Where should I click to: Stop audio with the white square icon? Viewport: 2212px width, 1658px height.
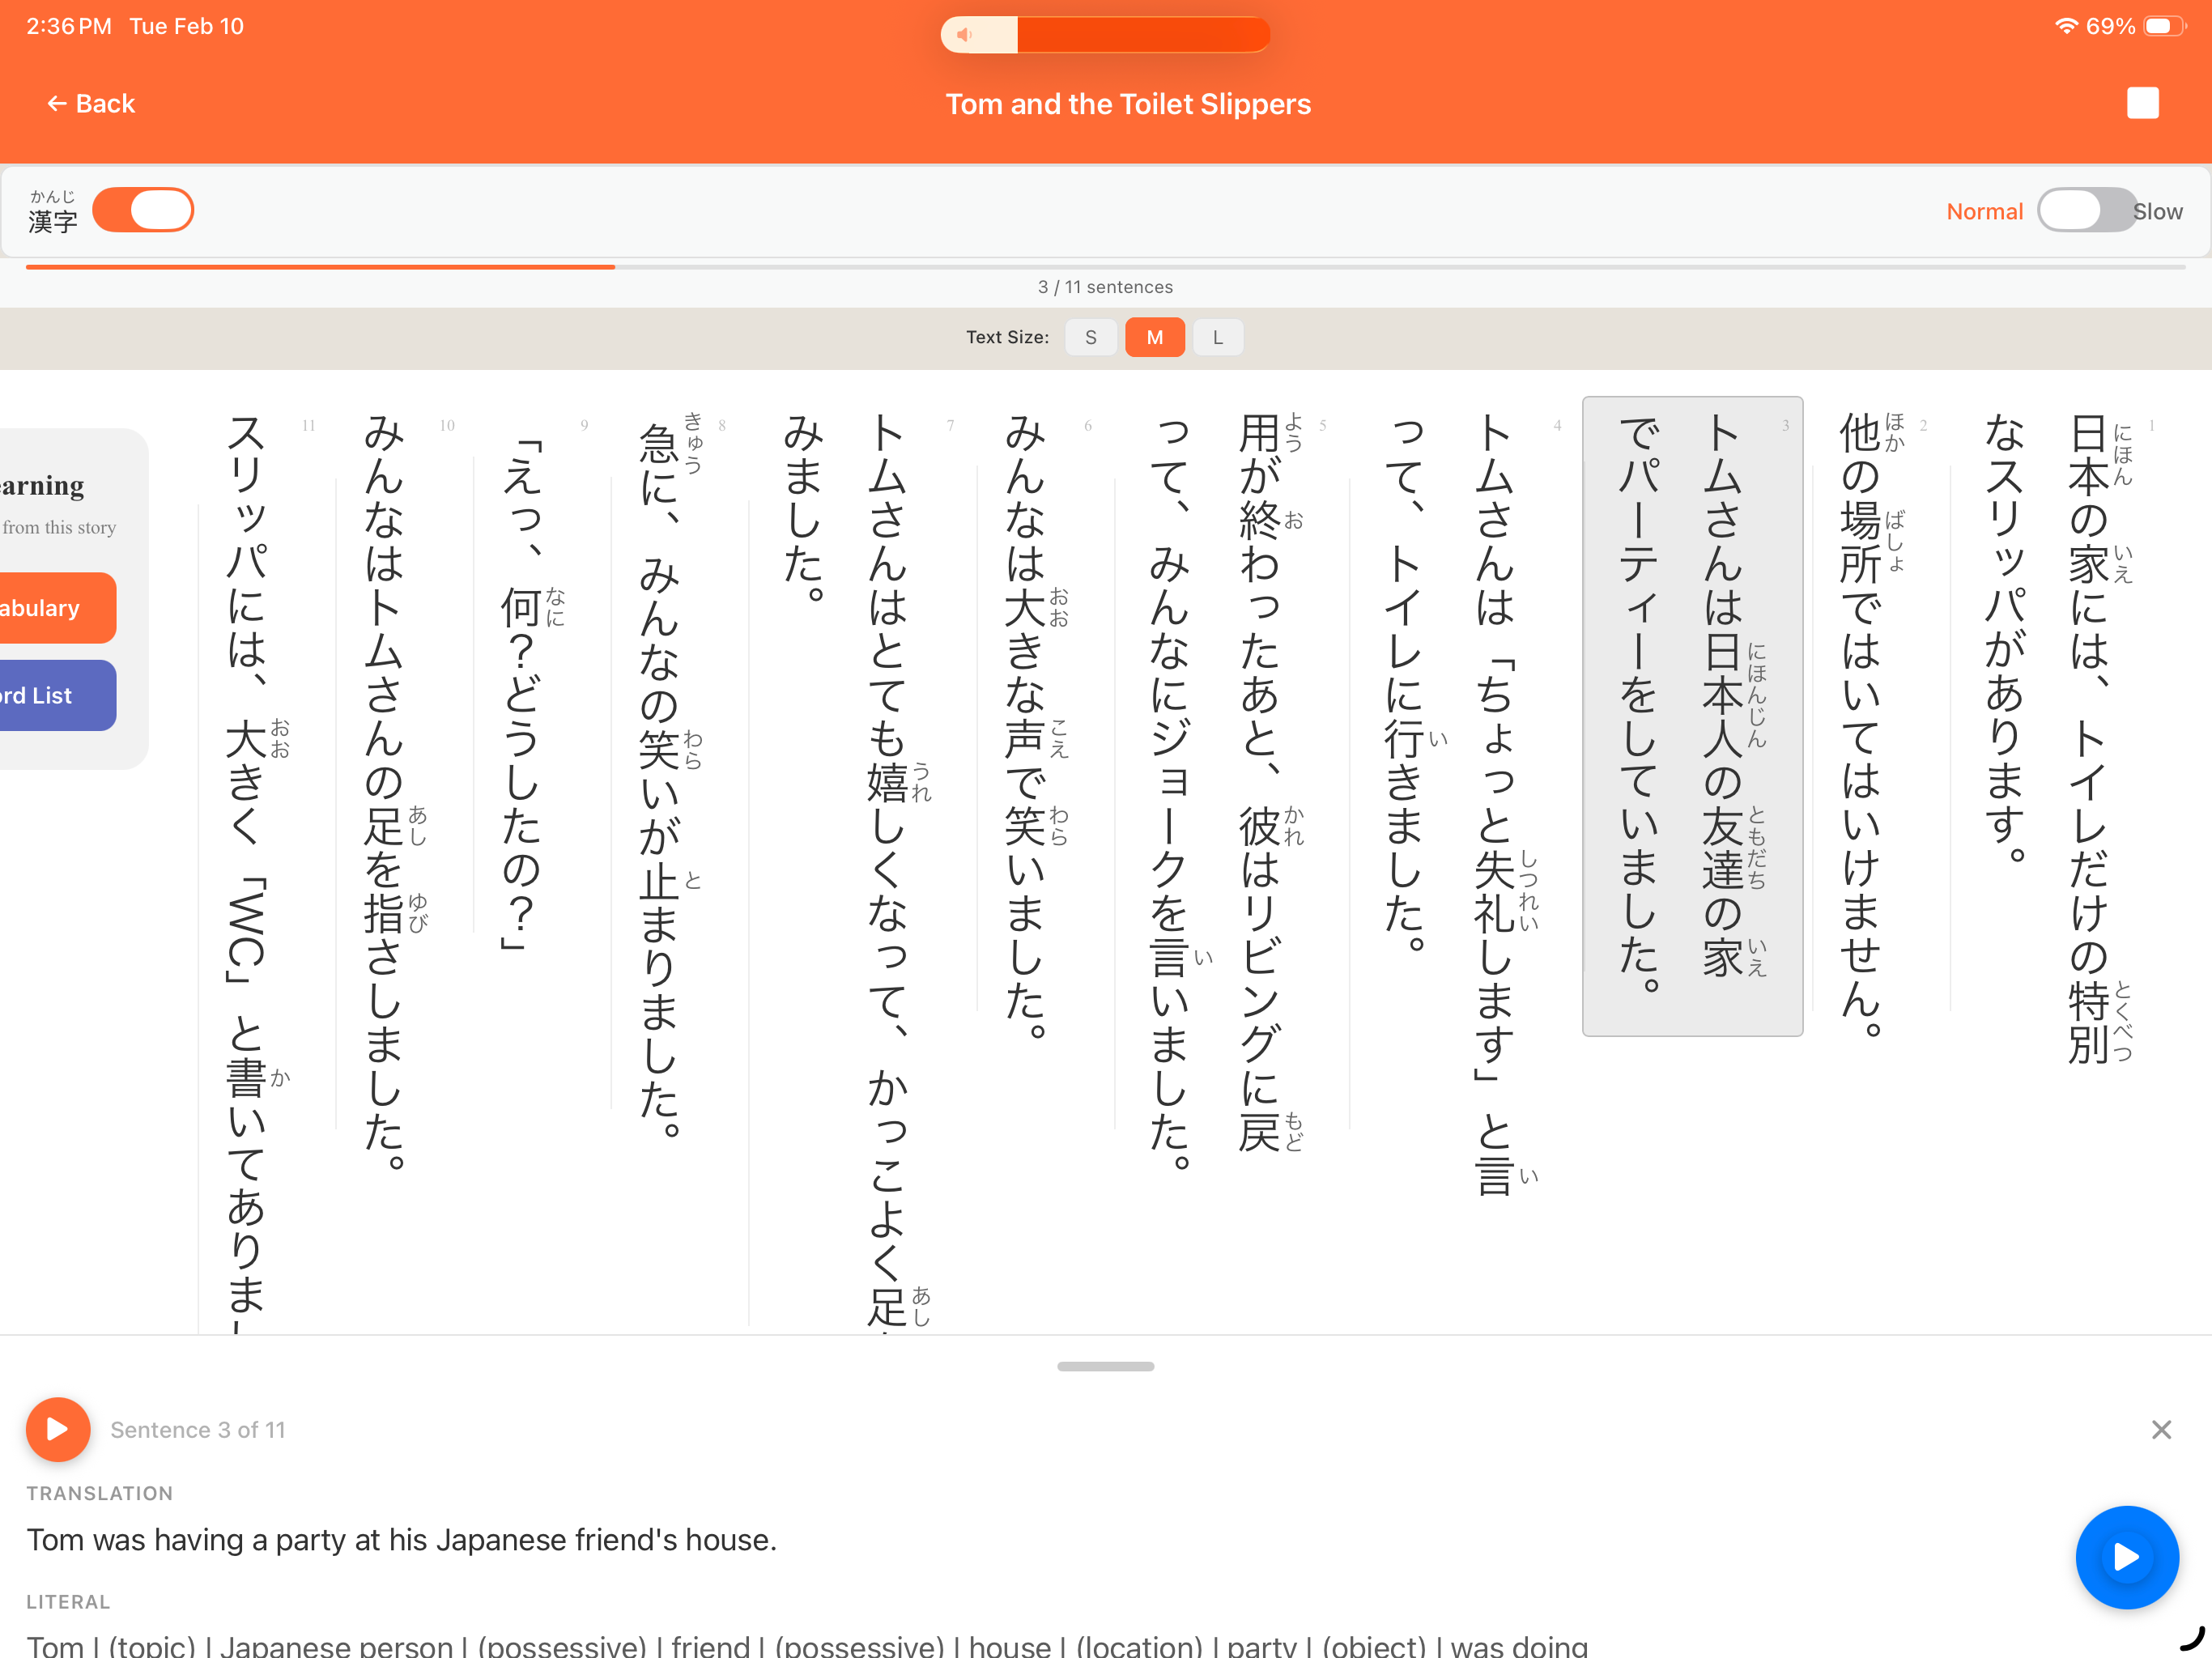[2142, 103]
